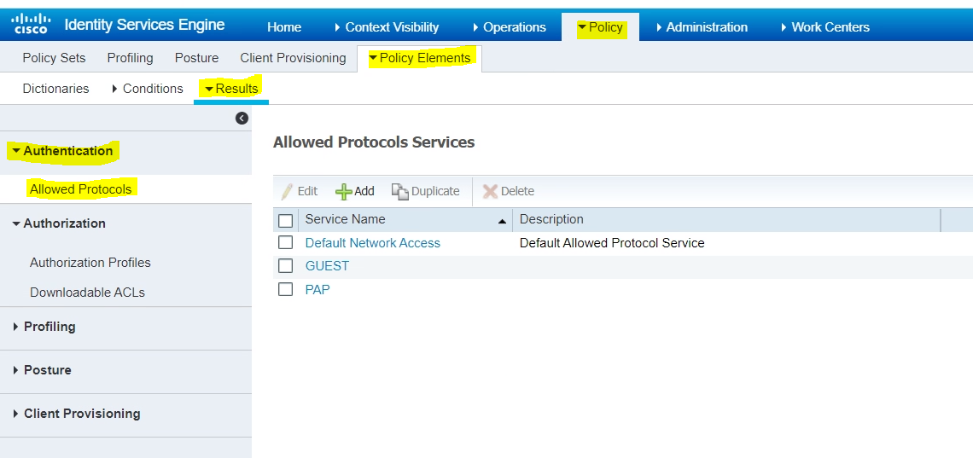The height and width of the screenshot is (458, 973).
Task: Click the red Delete X icon
Action: pyautogui.click(x=490, y=192)
